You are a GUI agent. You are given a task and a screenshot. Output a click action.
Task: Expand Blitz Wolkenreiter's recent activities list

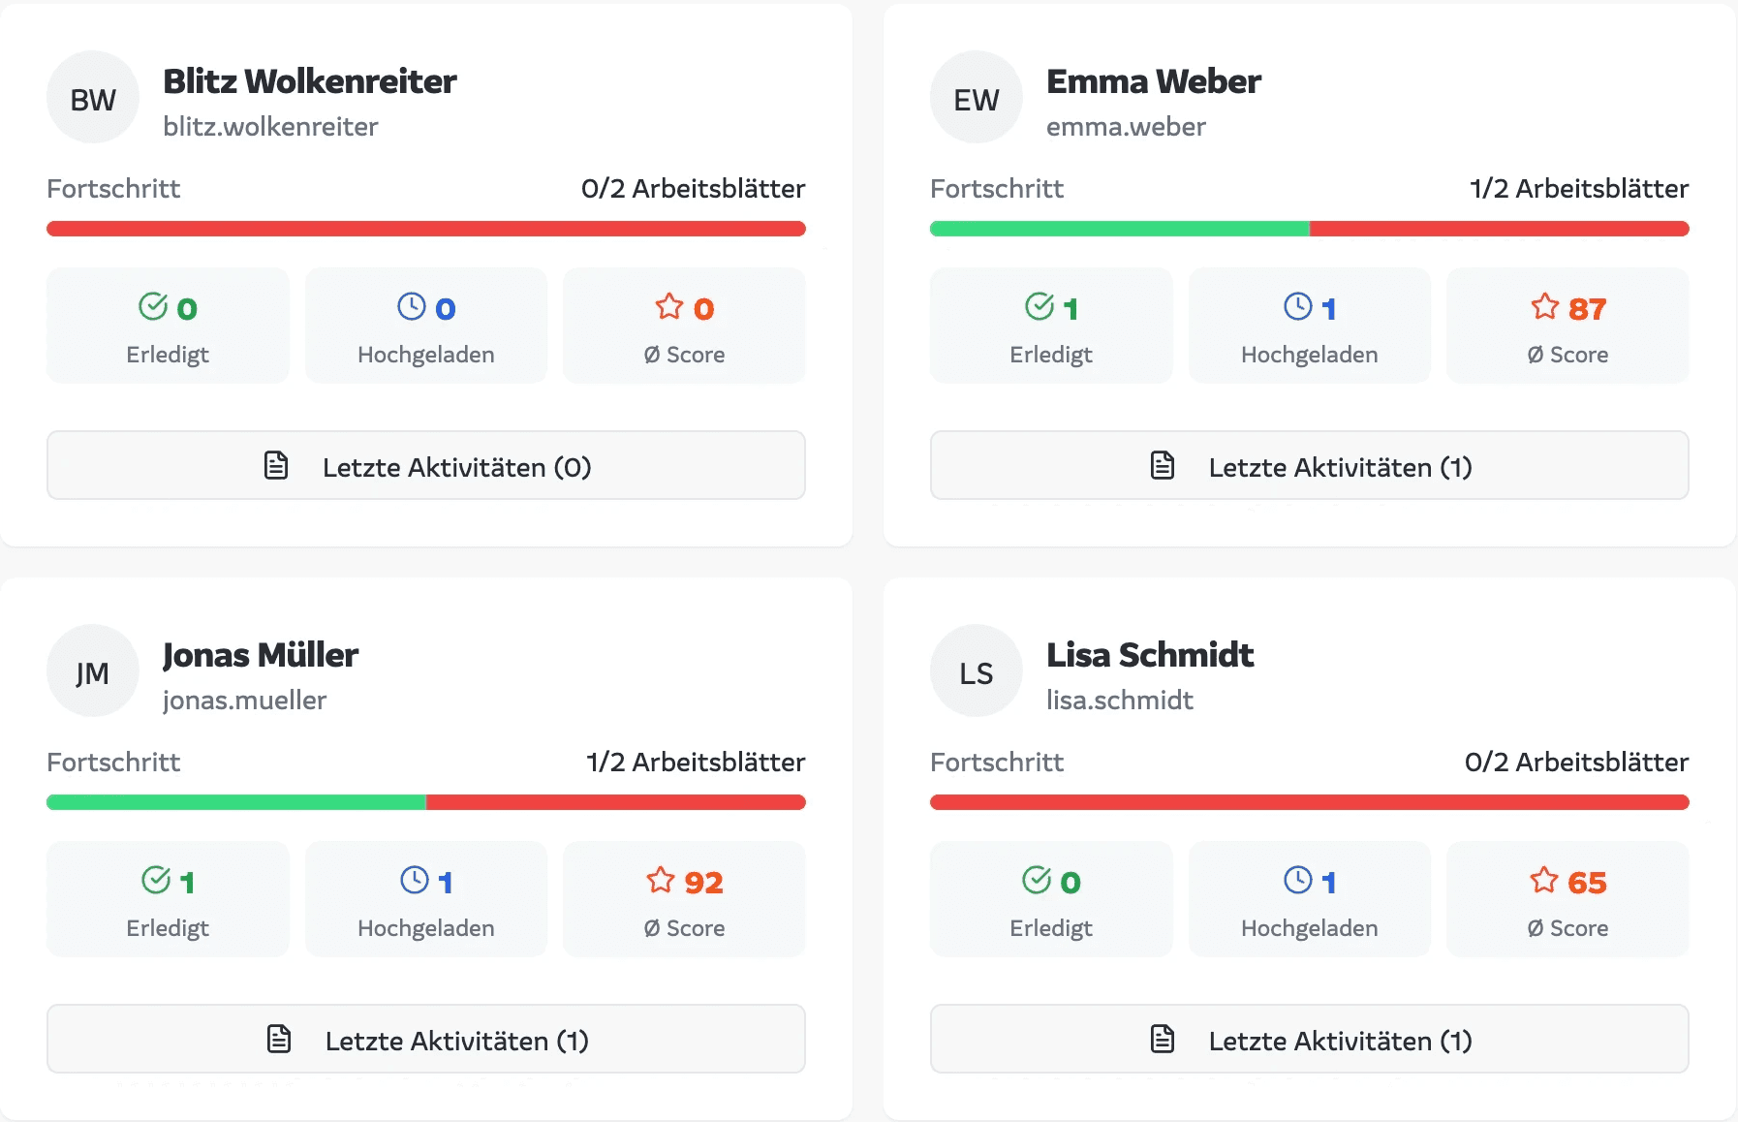pyautogui.click(x=426, y=465)
